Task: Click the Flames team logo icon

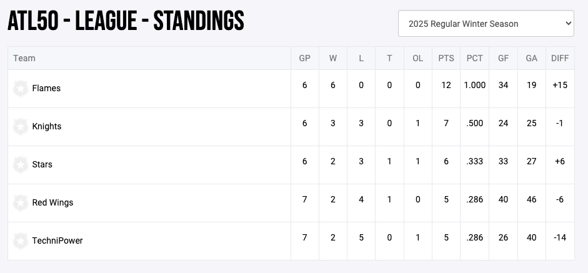Action: pyautogui.click(x=21, y=89)
